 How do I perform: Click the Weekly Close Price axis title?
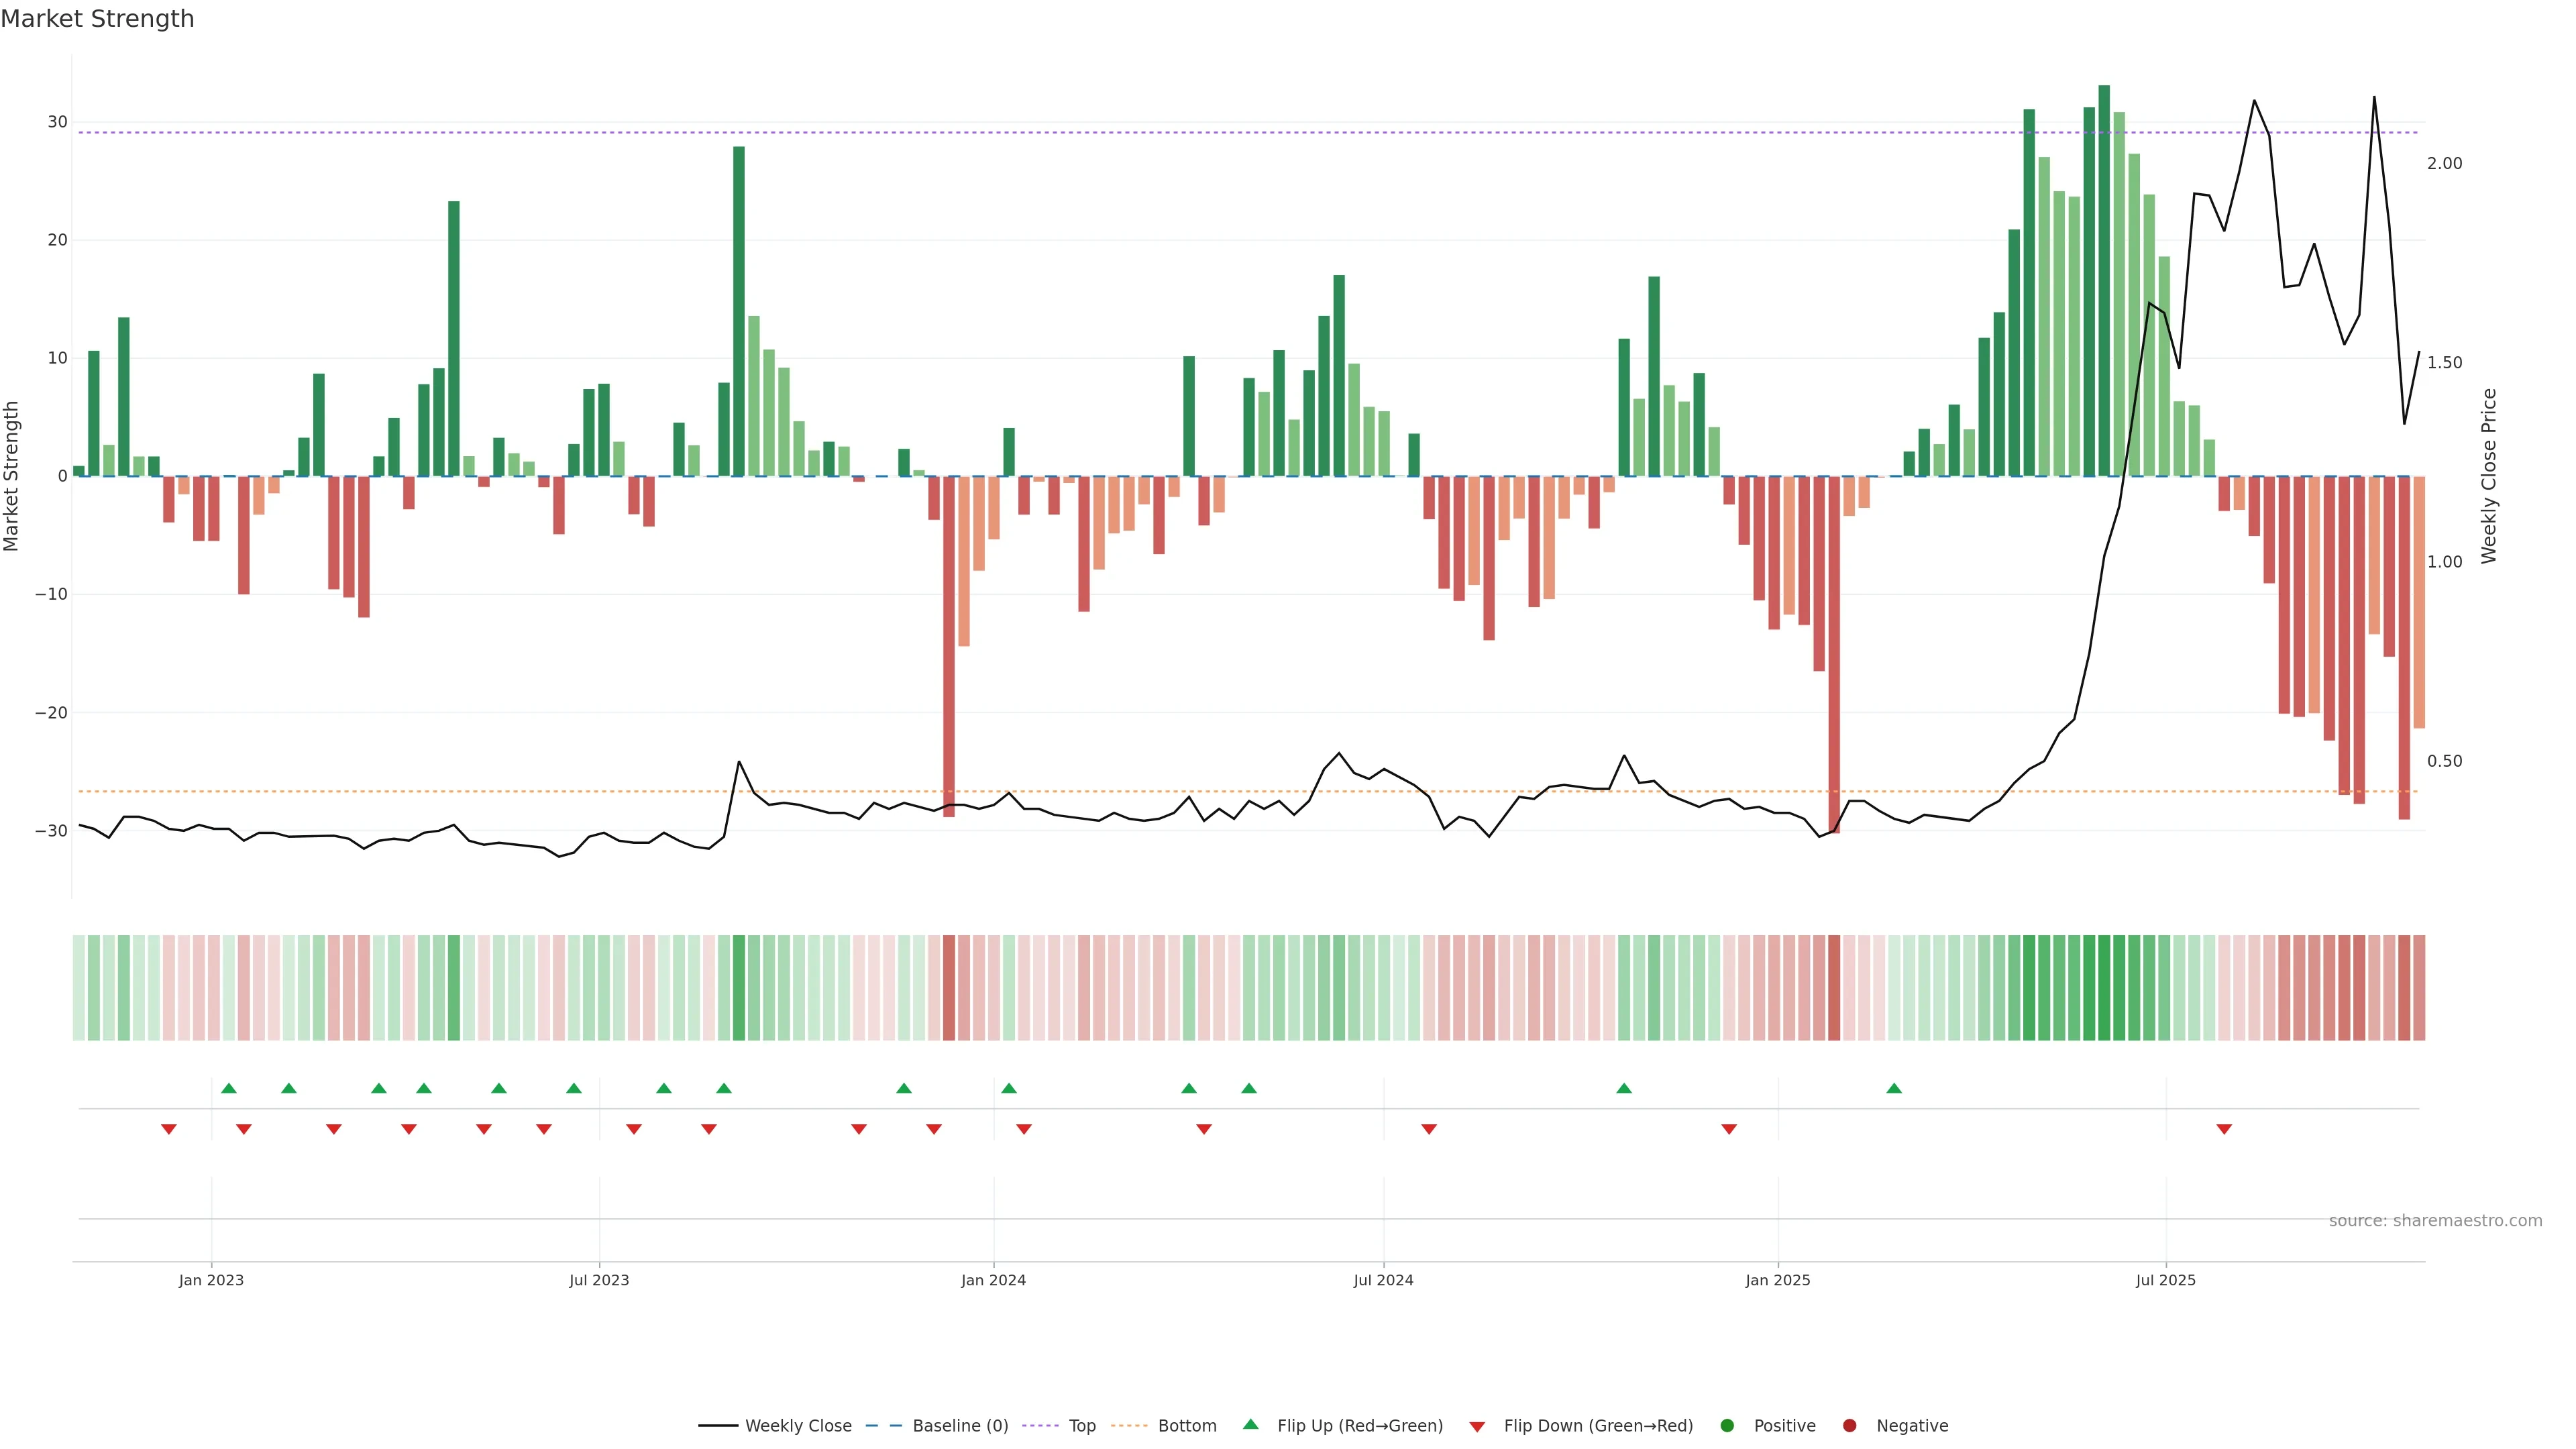point(2489,476)
